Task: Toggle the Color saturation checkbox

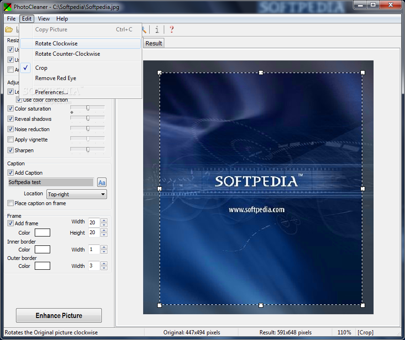Action: pos(10,109)
